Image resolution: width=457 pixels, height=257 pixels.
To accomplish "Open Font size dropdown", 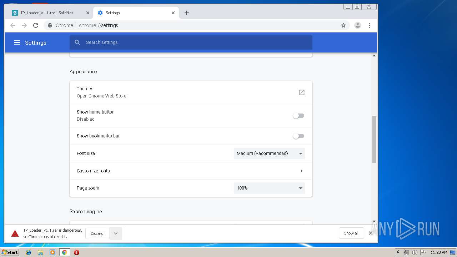I will click(x=270, y=153).
